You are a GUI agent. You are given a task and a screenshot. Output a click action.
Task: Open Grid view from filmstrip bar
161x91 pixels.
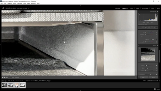(9, 81)
